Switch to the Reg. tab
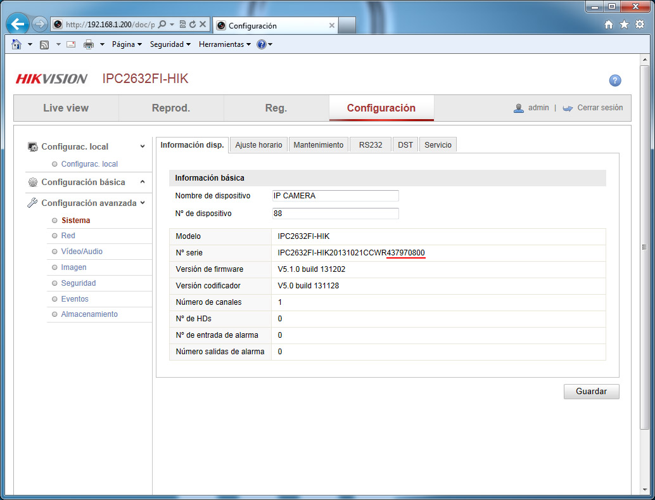The height and width of the screenshot is (500, 655). click(x=276, y=108)
